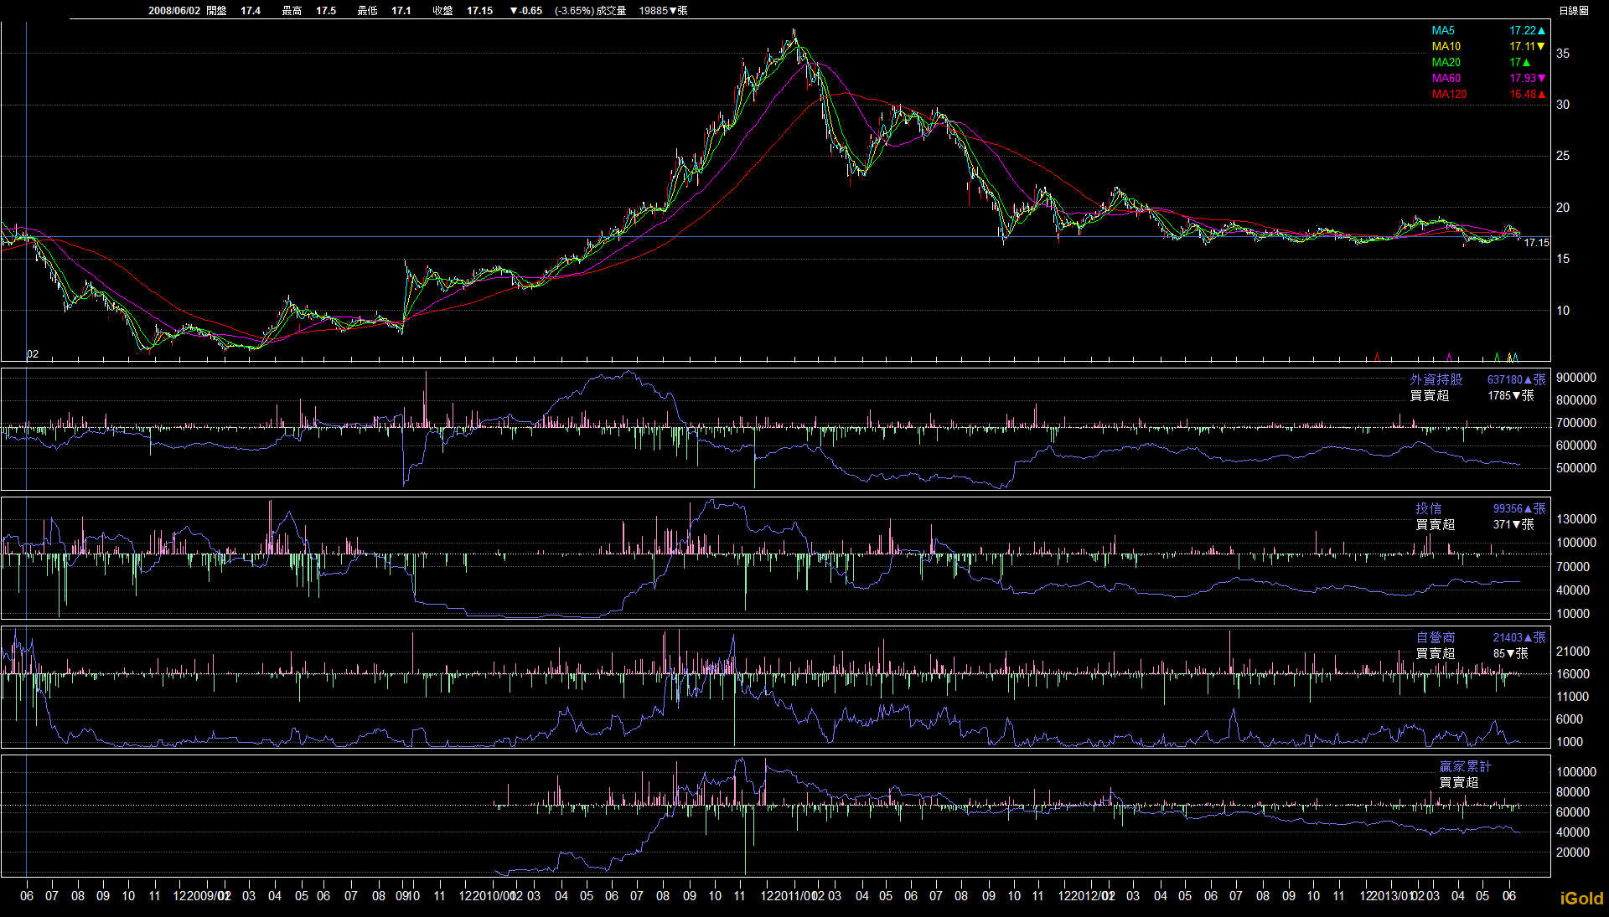Click the 日線圖 chart type label
Image resolution: width=1609 pixels, height=917 pixels.
(1574, 10)
